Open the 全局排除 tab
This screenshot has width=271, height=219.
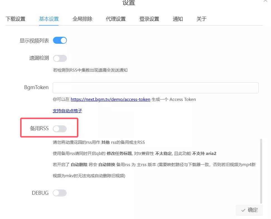[82, 19]
